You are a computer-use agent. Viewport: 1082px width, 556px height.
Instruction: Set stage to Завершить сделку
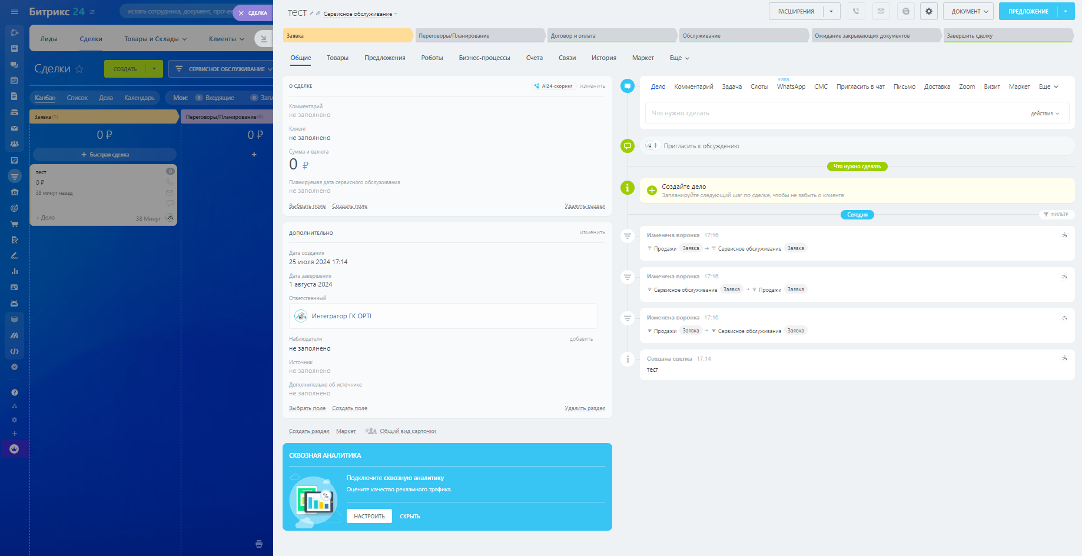(x=1008, y=36)
